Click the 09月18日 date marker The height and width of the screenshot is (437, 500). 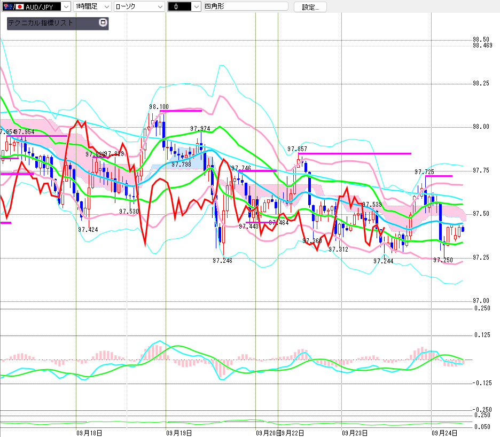[89, 433]
